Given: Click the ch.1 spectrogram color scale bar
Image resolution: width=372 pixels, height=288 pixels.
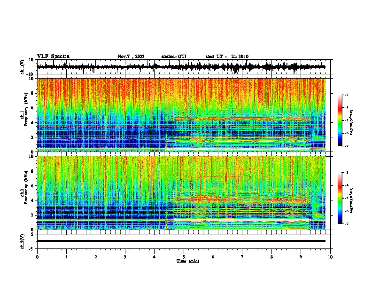Looking at the screenshot, I should [x=340, y=120].
